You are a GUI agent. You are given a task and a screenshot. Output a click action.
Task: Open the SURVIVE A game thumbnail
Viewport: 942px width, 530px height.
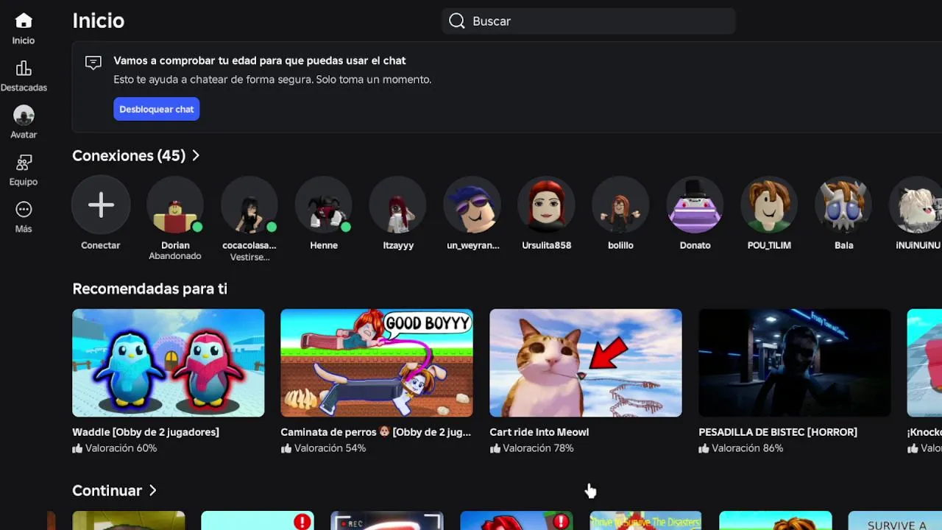[895, 520]
